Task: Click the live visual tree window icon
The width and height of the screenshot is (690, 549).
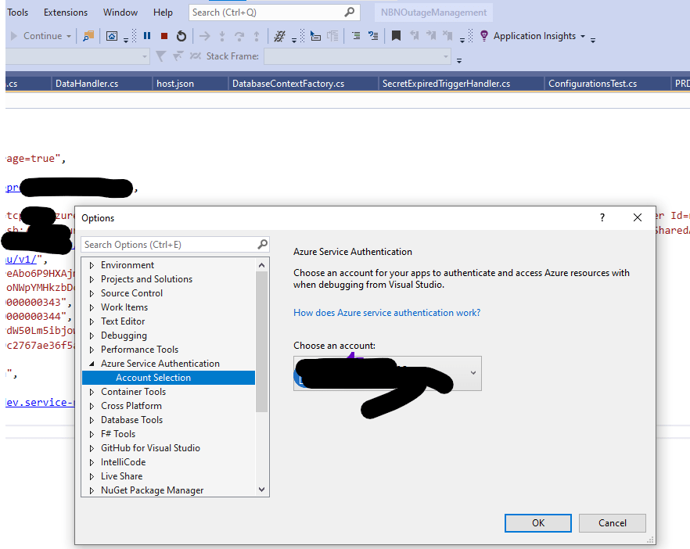Action: 112,36
